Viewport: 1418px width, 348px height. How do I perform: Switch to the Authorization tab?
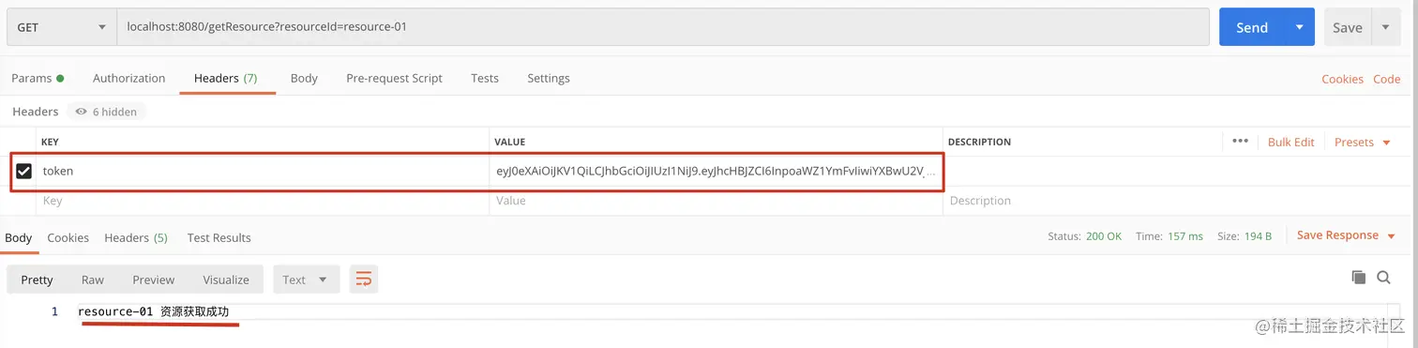[128, 78]
